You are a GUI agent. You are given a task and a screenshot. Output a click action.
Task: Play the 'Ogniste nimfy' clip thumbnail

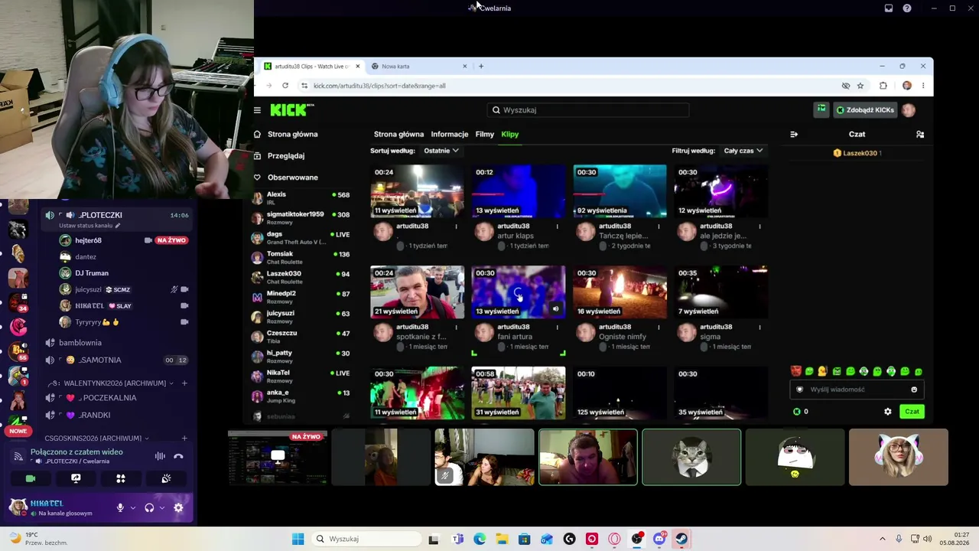tap(620, 292)
